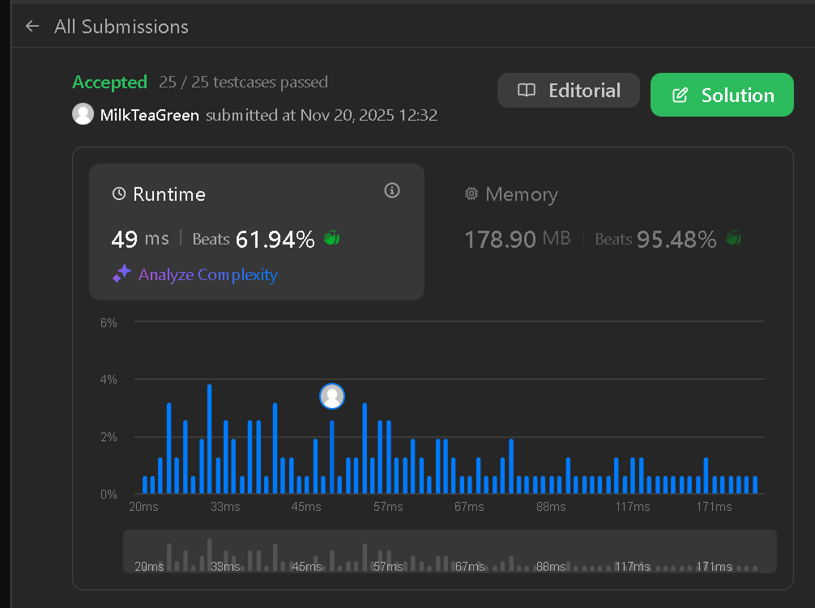
Task: Click the avatar next to MilkTeaGreen
Action: point(83,114)
